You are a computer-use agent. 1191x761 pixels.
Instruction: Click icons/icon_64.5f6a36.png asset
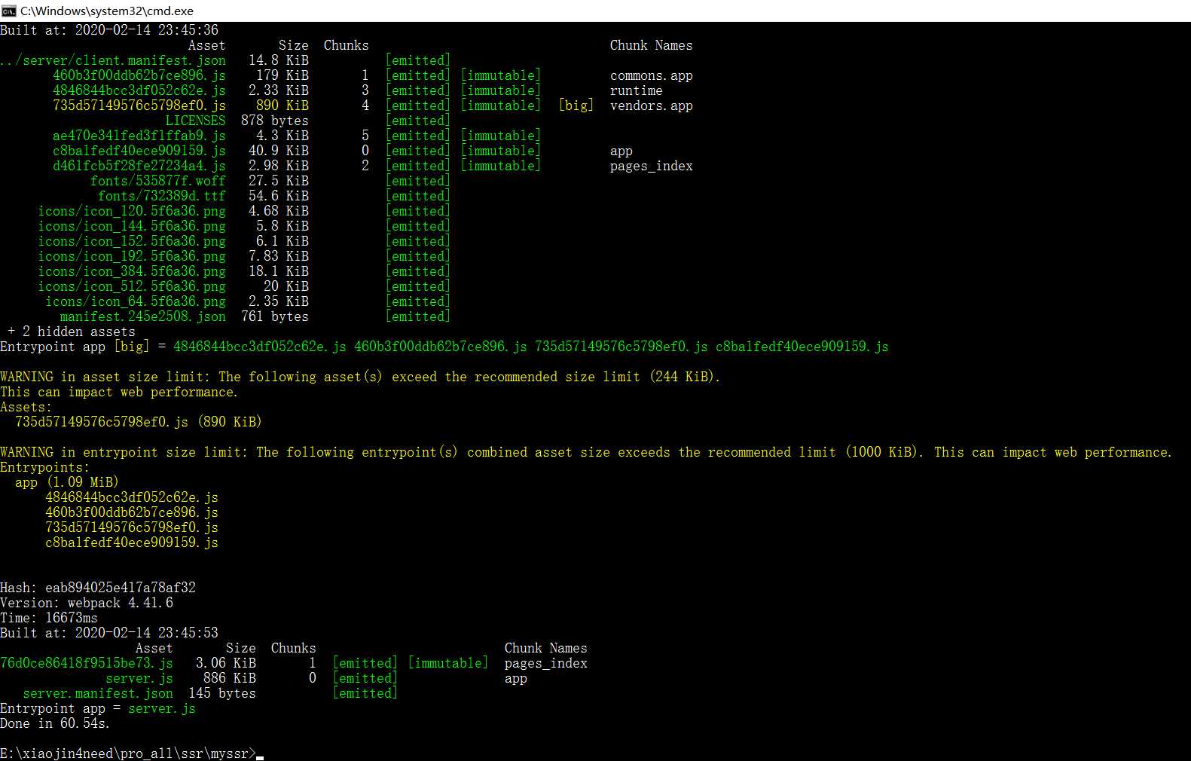pos(136,301)
